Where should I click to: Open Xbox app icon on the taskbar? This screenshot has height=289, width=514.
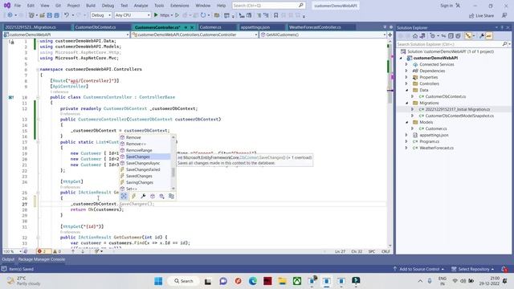[x=297, y=281]
